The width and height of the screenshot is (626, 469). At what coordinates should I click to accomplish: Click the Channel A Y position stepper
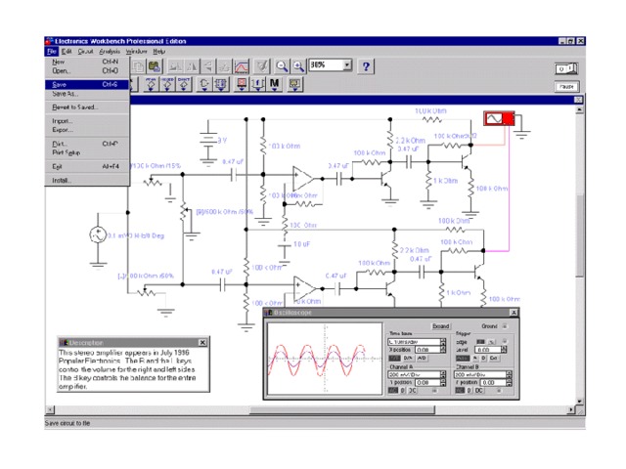(443, 382)
